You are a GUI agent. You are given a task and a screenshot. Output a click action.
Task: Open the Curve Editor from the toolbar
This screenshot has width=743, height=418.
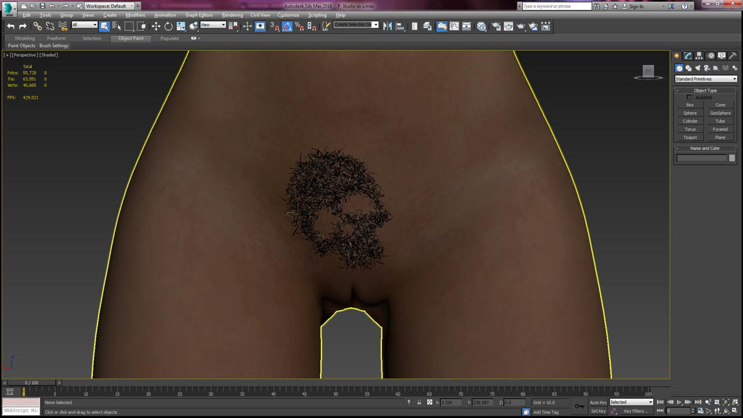[x=455, y=26]
